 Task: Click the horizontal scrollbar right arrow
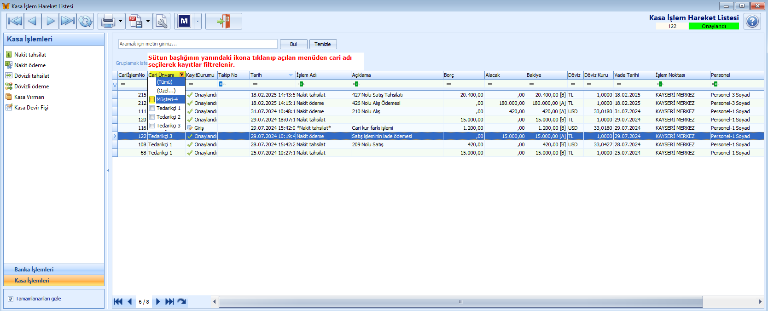pyautogui.click(x=760, y=302)
